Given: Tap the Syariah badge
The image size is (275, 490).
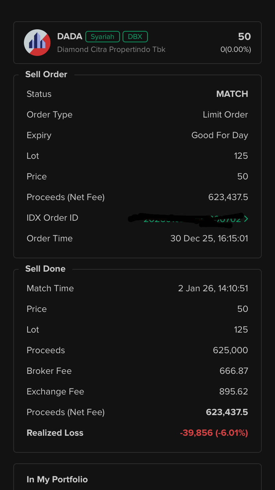Looking at the screenshot, I should 102,37.
